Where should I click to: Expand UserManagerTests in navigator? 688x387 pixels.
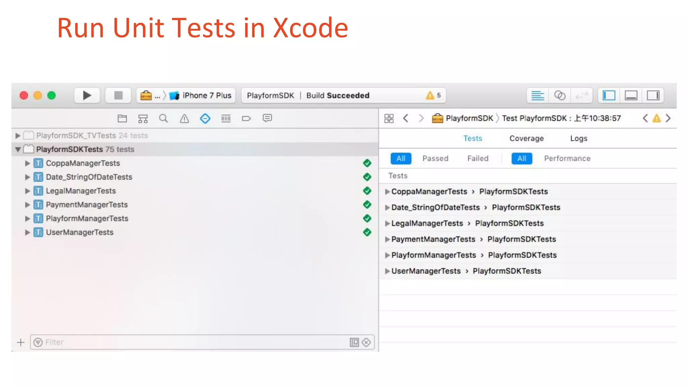[28, 232]
